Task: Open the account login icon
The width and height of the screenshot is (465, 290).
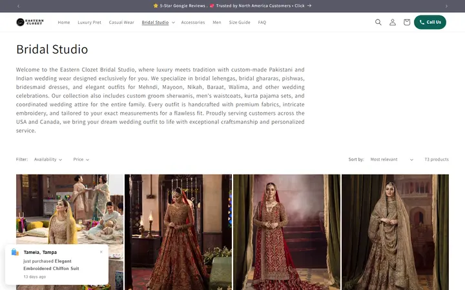Action: click(393, 22)
